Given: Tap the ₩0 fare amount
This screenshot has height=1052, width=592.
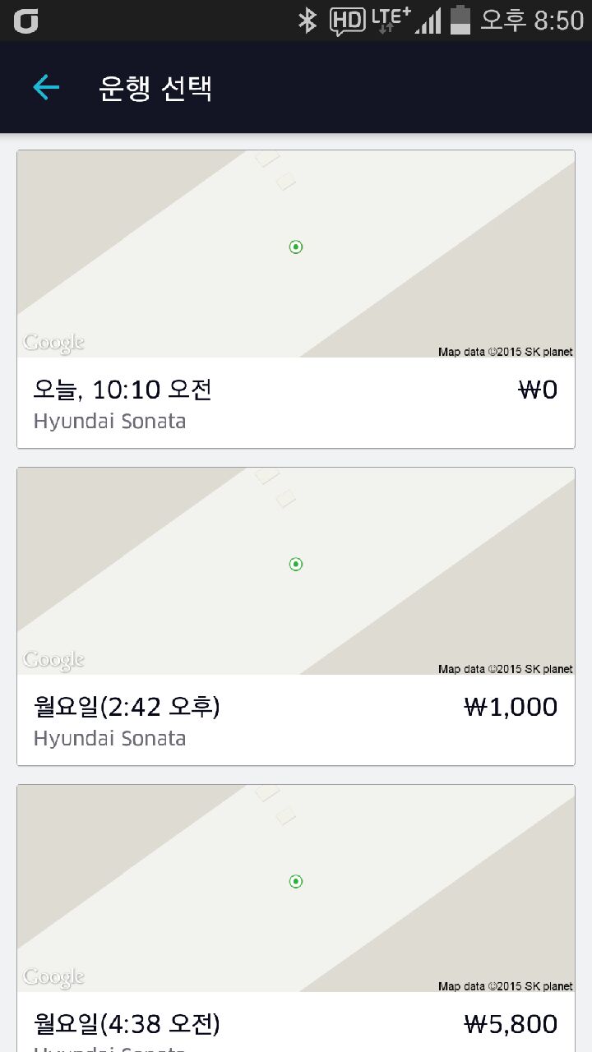Looking at the screenshot, I should pyautogui.click(x=538, y=390).
